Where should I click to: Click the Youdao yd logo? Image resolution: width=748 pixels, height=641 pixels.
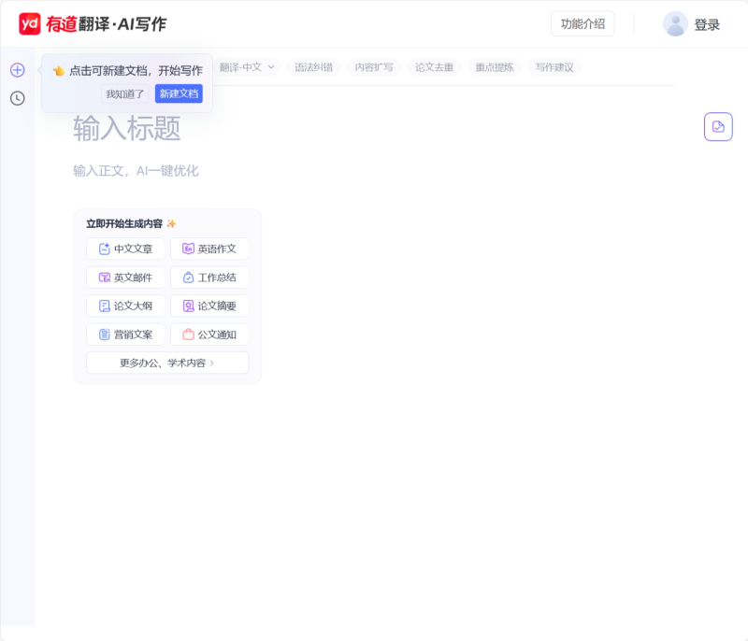tap(30, 24)
